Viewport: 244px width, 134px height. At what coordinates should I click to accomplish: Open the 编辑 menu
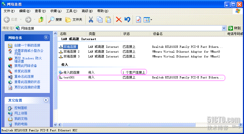pyautogui.click(x=24, y=11)
